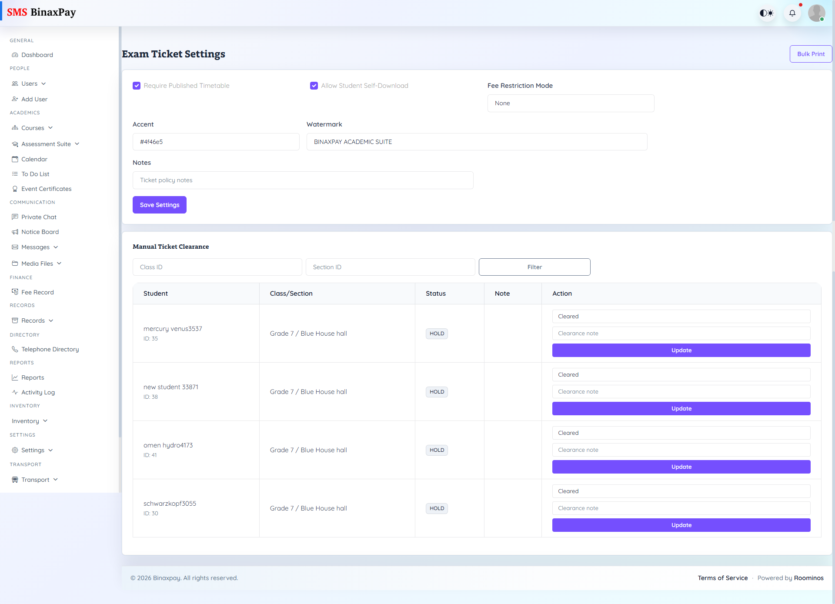Click the Notice Board icon
The height and width of the screenshot is (604, 835).
click(x=16, y=232)
